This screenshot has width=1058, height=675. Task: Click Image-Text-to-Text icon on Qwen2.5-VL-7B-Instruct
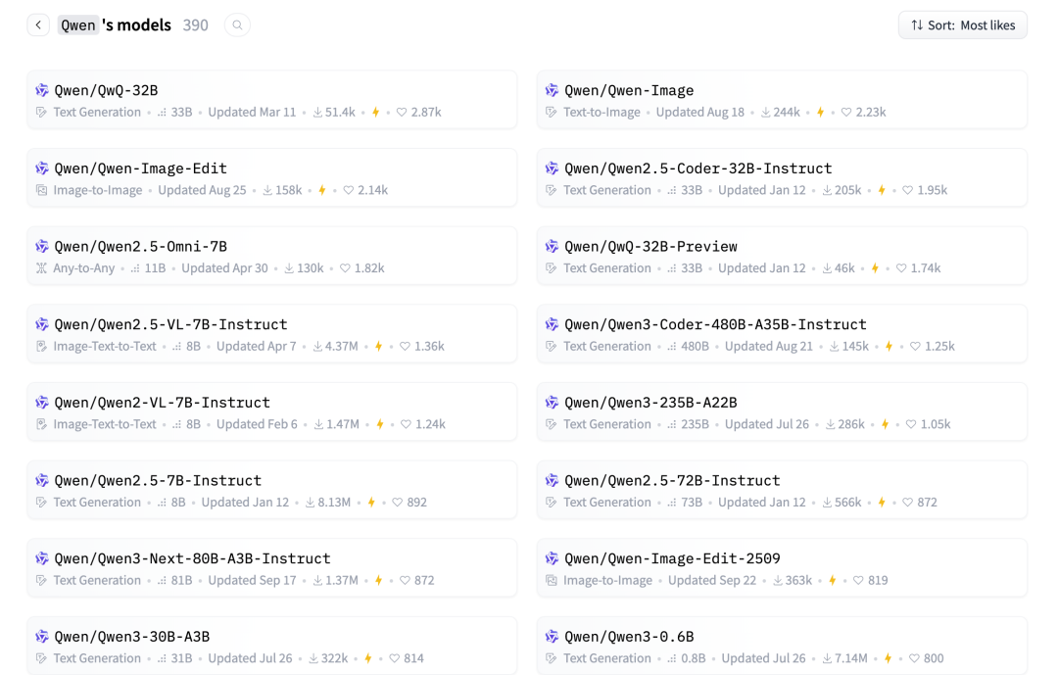pyautogui.click(x=42, y=346)
